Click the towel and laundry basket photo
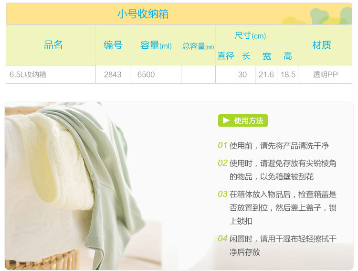 (x=75, y=186)
